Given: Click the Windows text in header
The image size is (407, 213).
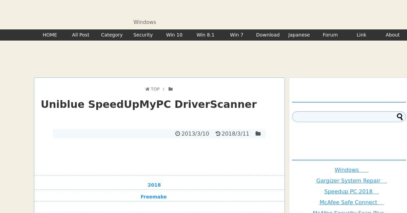Looking at the screenshot, I should click(145, 22).
